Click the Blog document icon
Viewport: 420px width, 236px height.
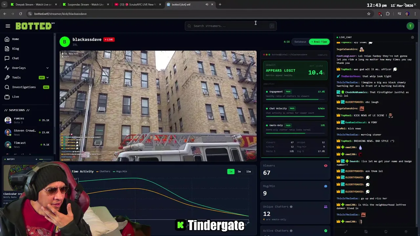pyautogui.click(x=7, y=49)
